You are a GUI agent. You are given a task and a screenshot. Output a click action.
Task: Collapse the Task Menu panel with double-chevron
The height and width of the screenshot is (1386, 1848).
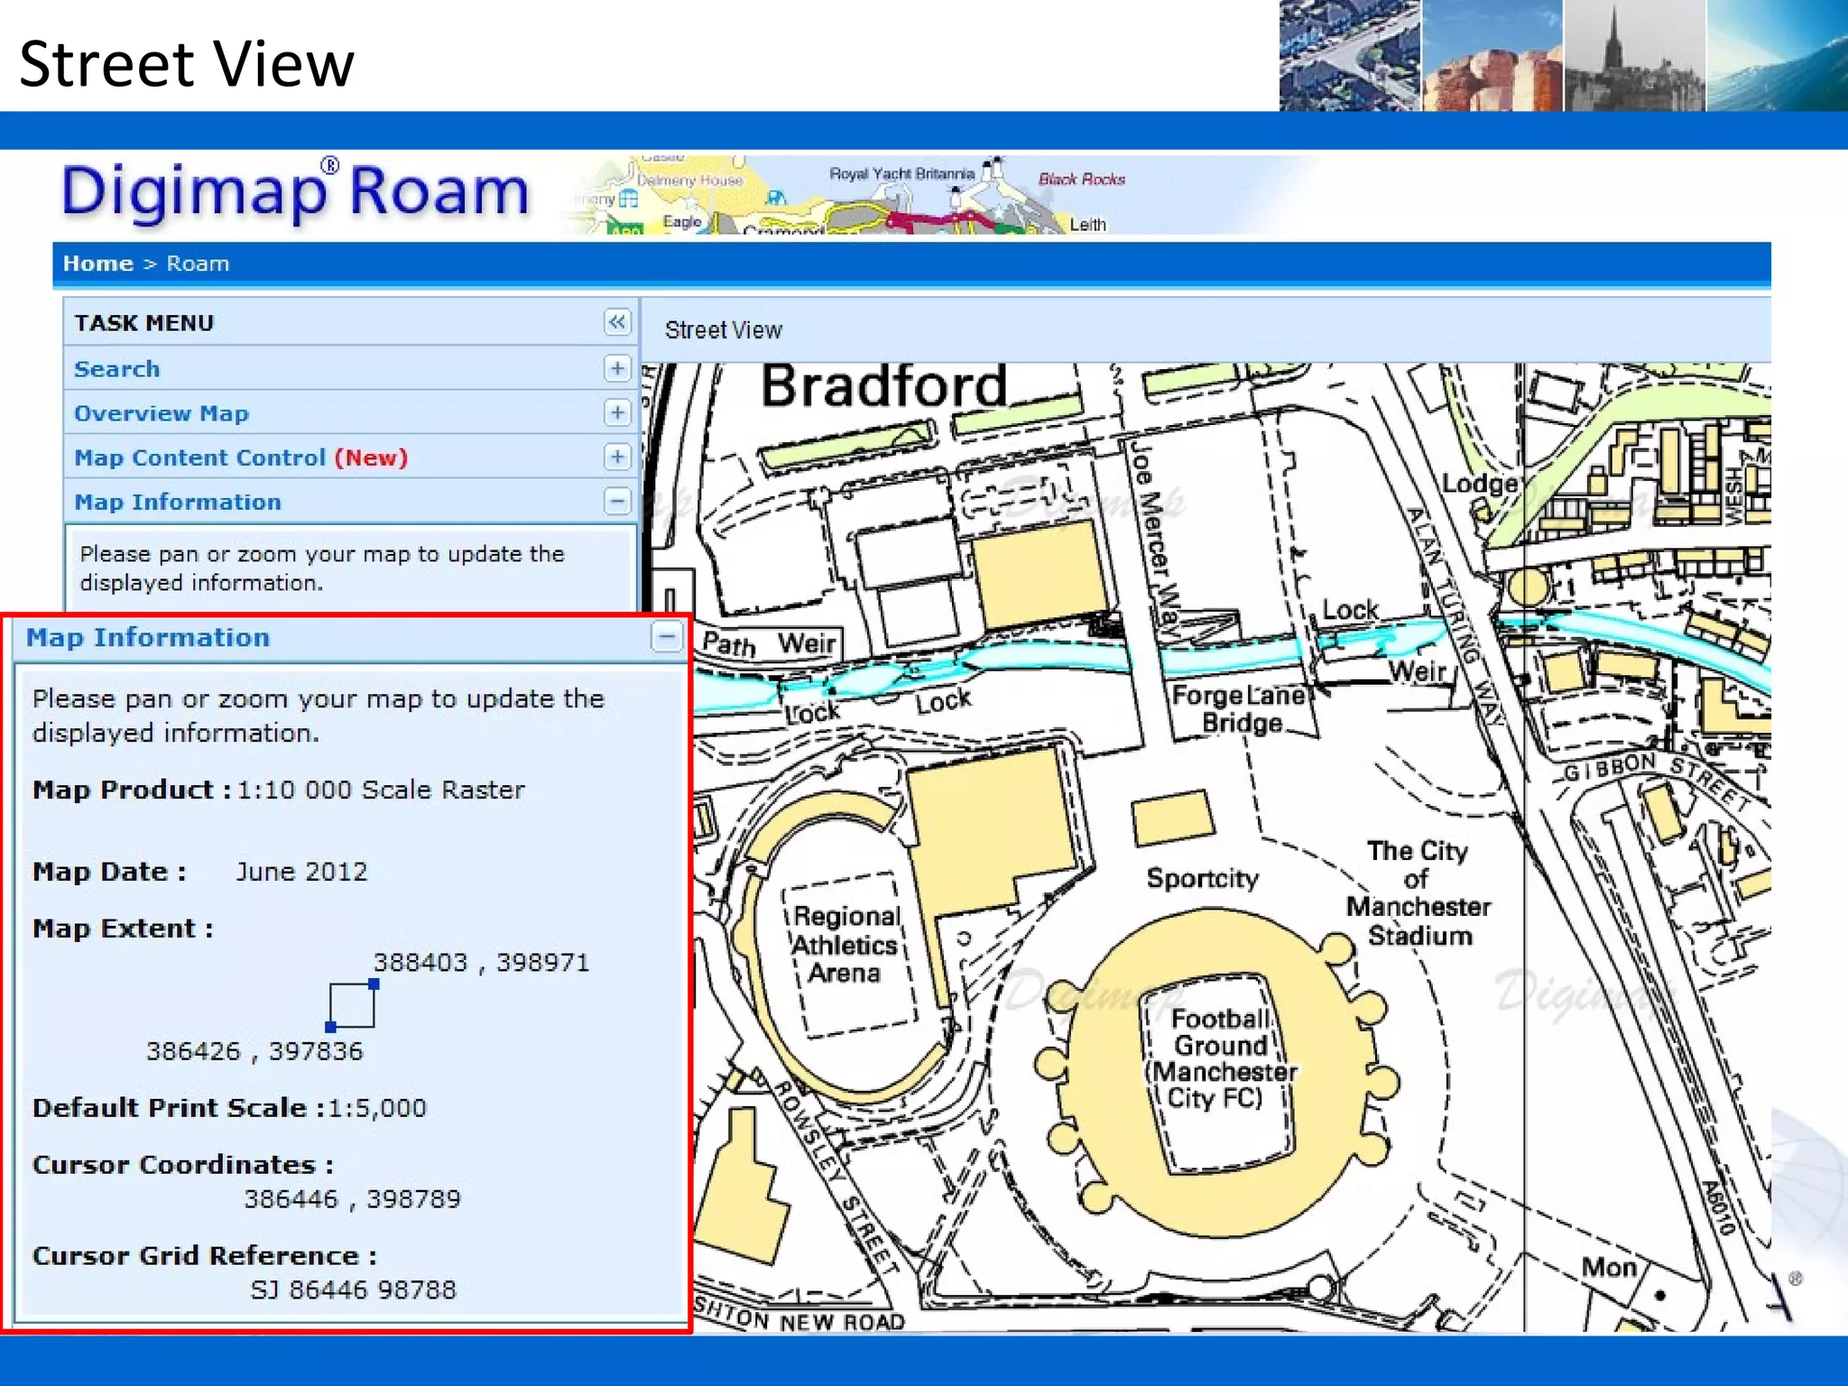coord(617,322)
